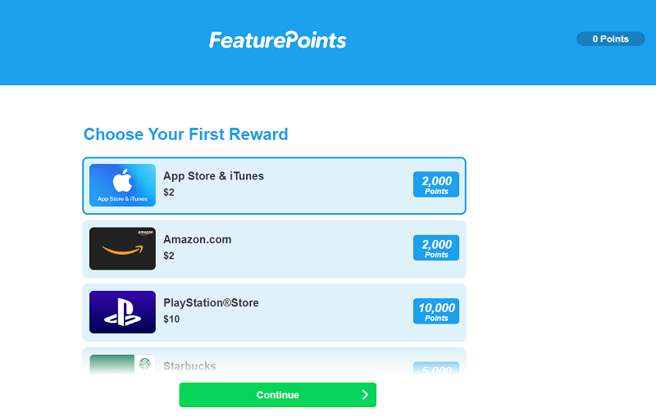Click the App Store & iTunes card icon
The width and height of the screenshot is (656, 417).
point(122,185)
